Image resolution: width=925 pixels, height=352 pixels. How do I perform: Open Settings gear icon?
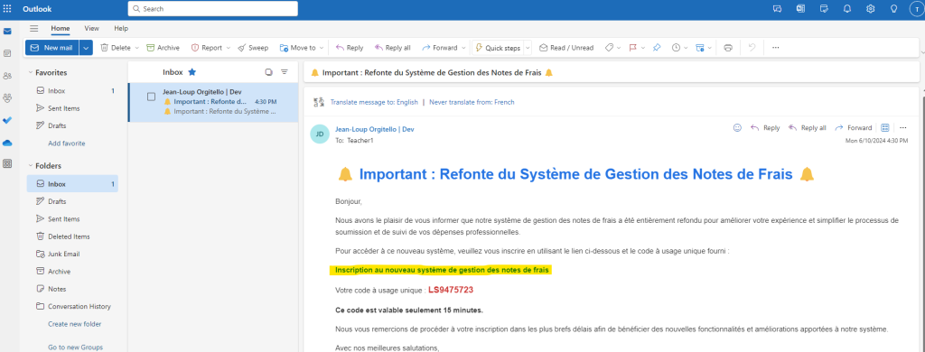click(870, 9)
